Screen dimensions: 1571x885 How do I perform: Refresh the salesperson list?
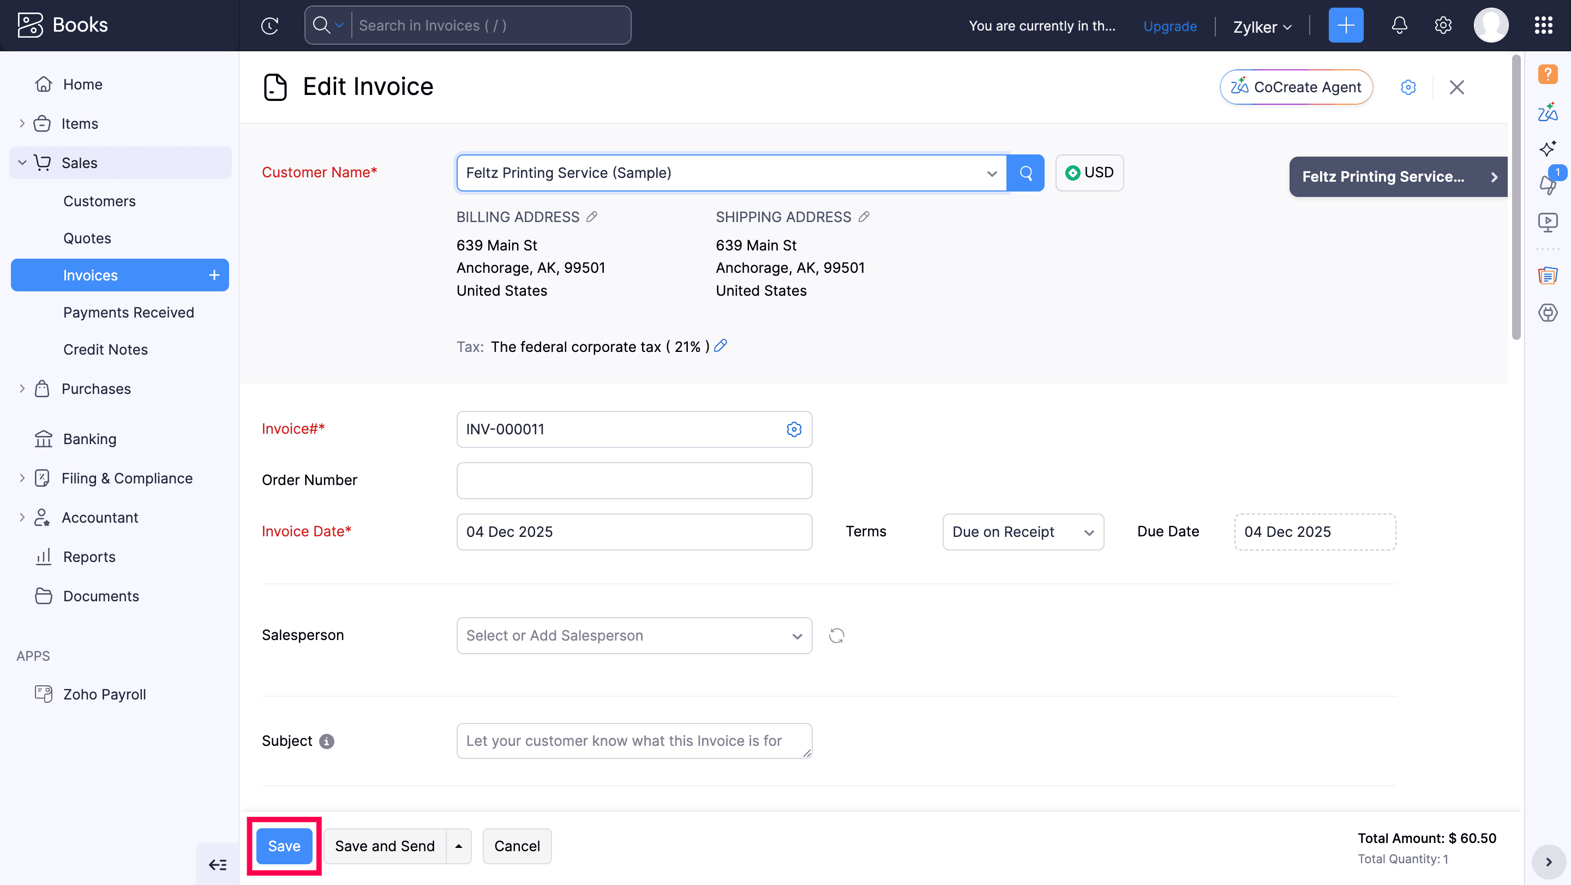(836, 636)
